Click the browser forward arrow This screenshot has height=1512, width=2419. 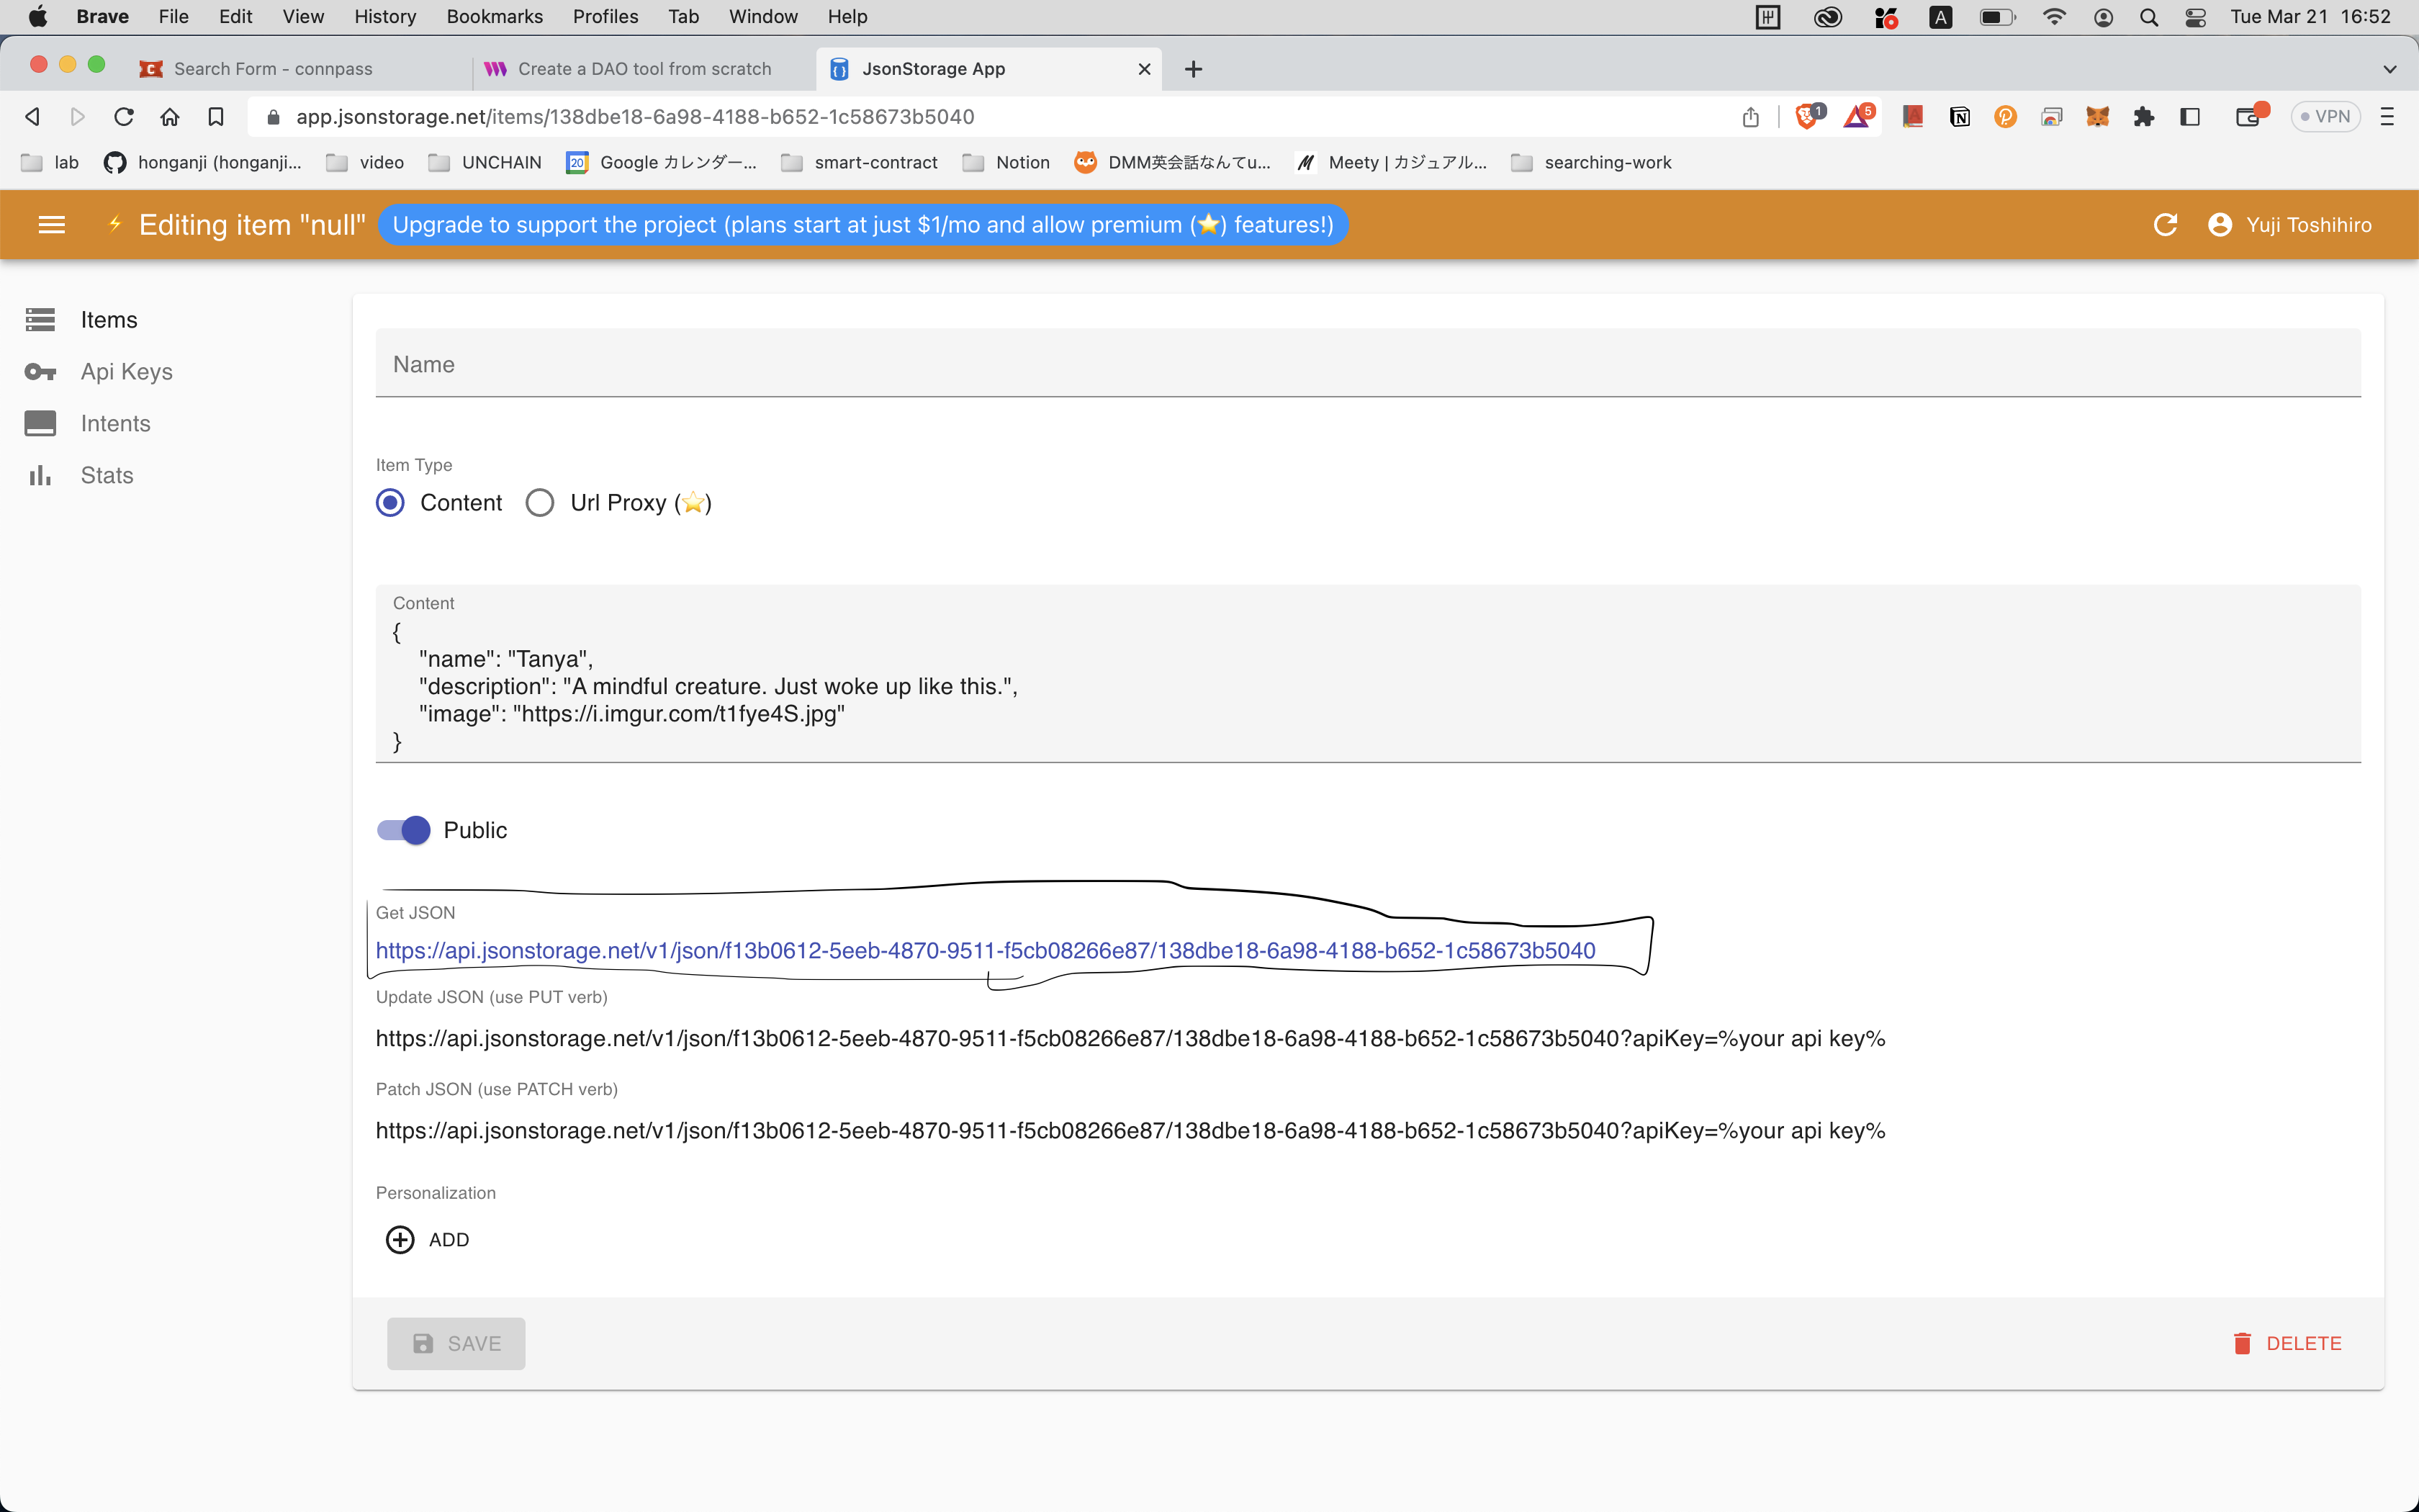77,117
